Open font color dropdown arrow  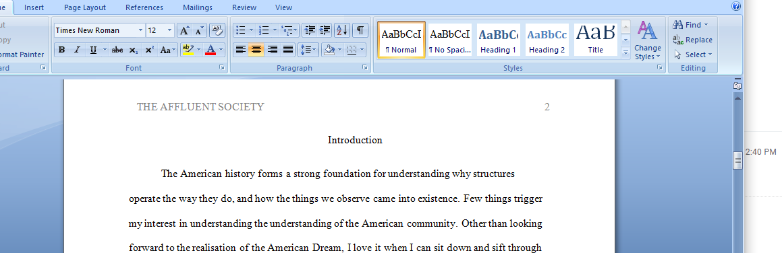click(221, 50)
